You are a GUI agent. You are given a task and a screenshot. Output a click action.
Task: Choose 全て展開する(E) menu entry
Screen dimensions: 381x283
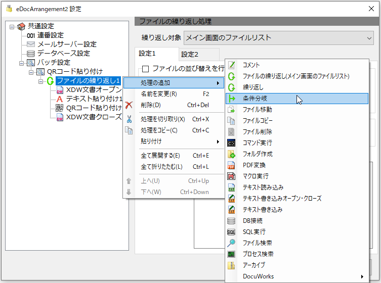(174, 156)
